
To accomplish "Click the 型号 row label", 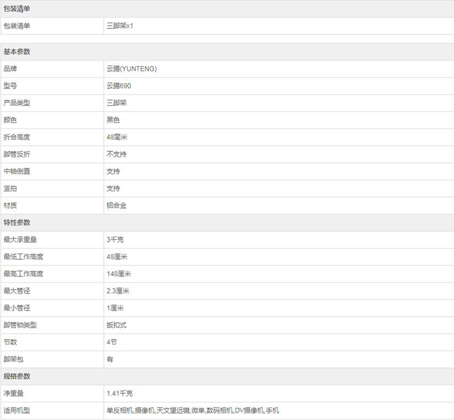I will click(x=10, y=86).
